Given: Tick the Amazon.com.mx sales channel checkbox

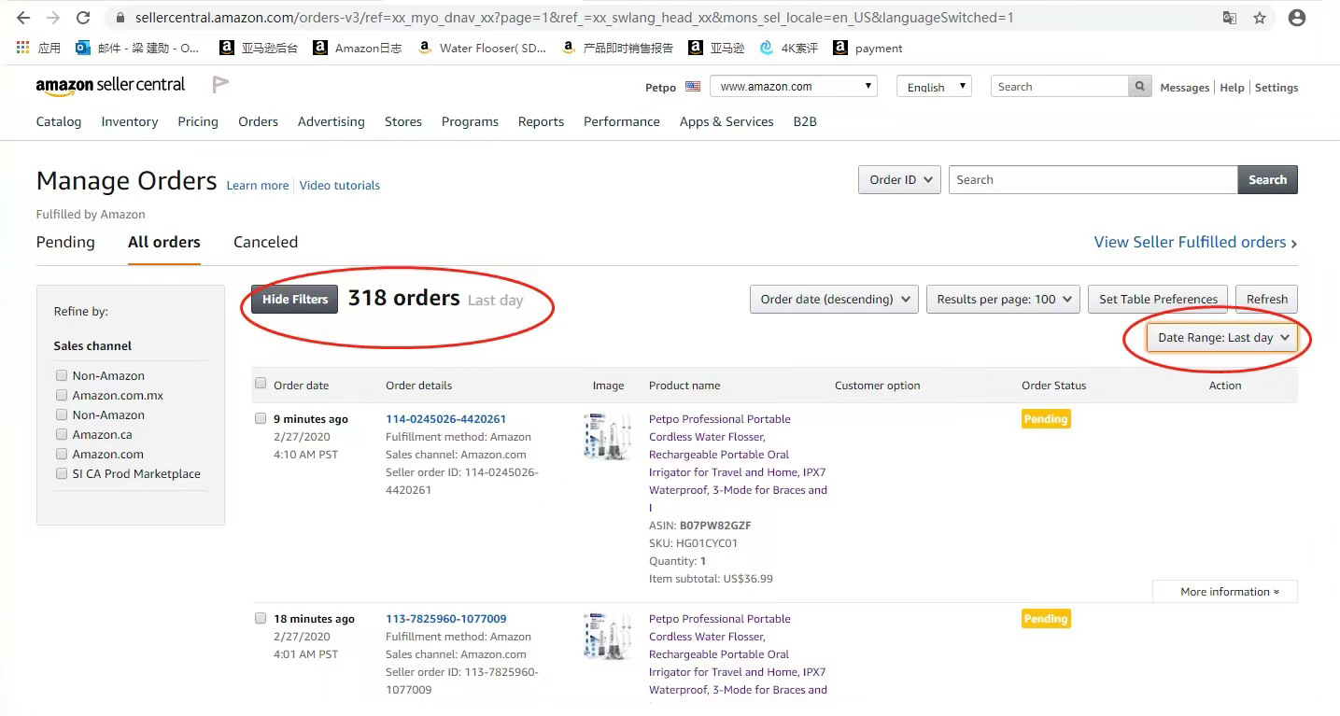Looking at the screenshot, I should pos(62,395).
